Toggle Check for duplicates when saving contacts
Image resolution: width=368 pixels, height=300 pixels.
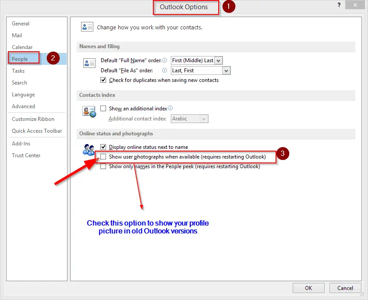[x=103, y=80]
